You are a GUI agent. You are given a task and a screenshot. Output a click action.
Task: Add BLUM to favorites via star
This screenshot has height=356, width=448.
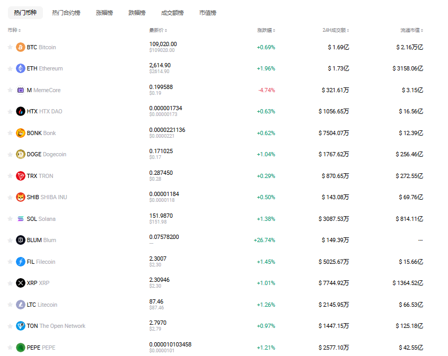10,240
